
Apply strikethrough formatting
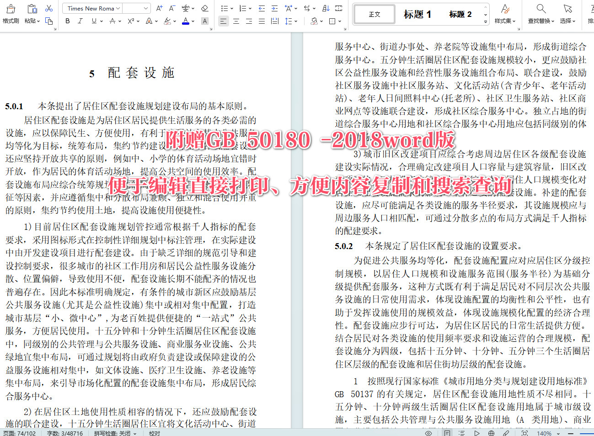pos(112,21)
